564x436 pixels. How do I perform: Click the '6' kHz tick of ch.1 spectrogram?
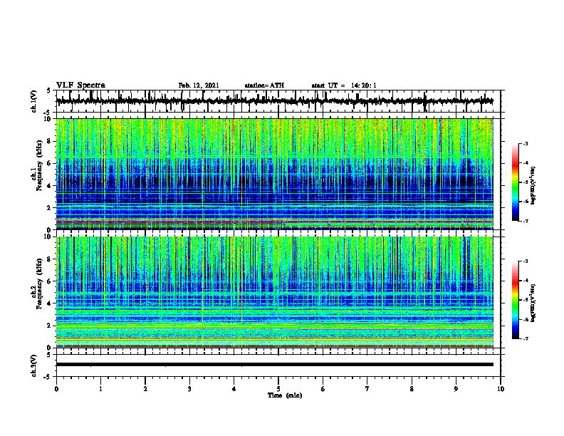[49, 163]
